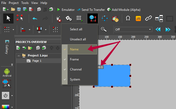Open project settings gears icon
Screen dimensions: 176x109
point(69,18)
